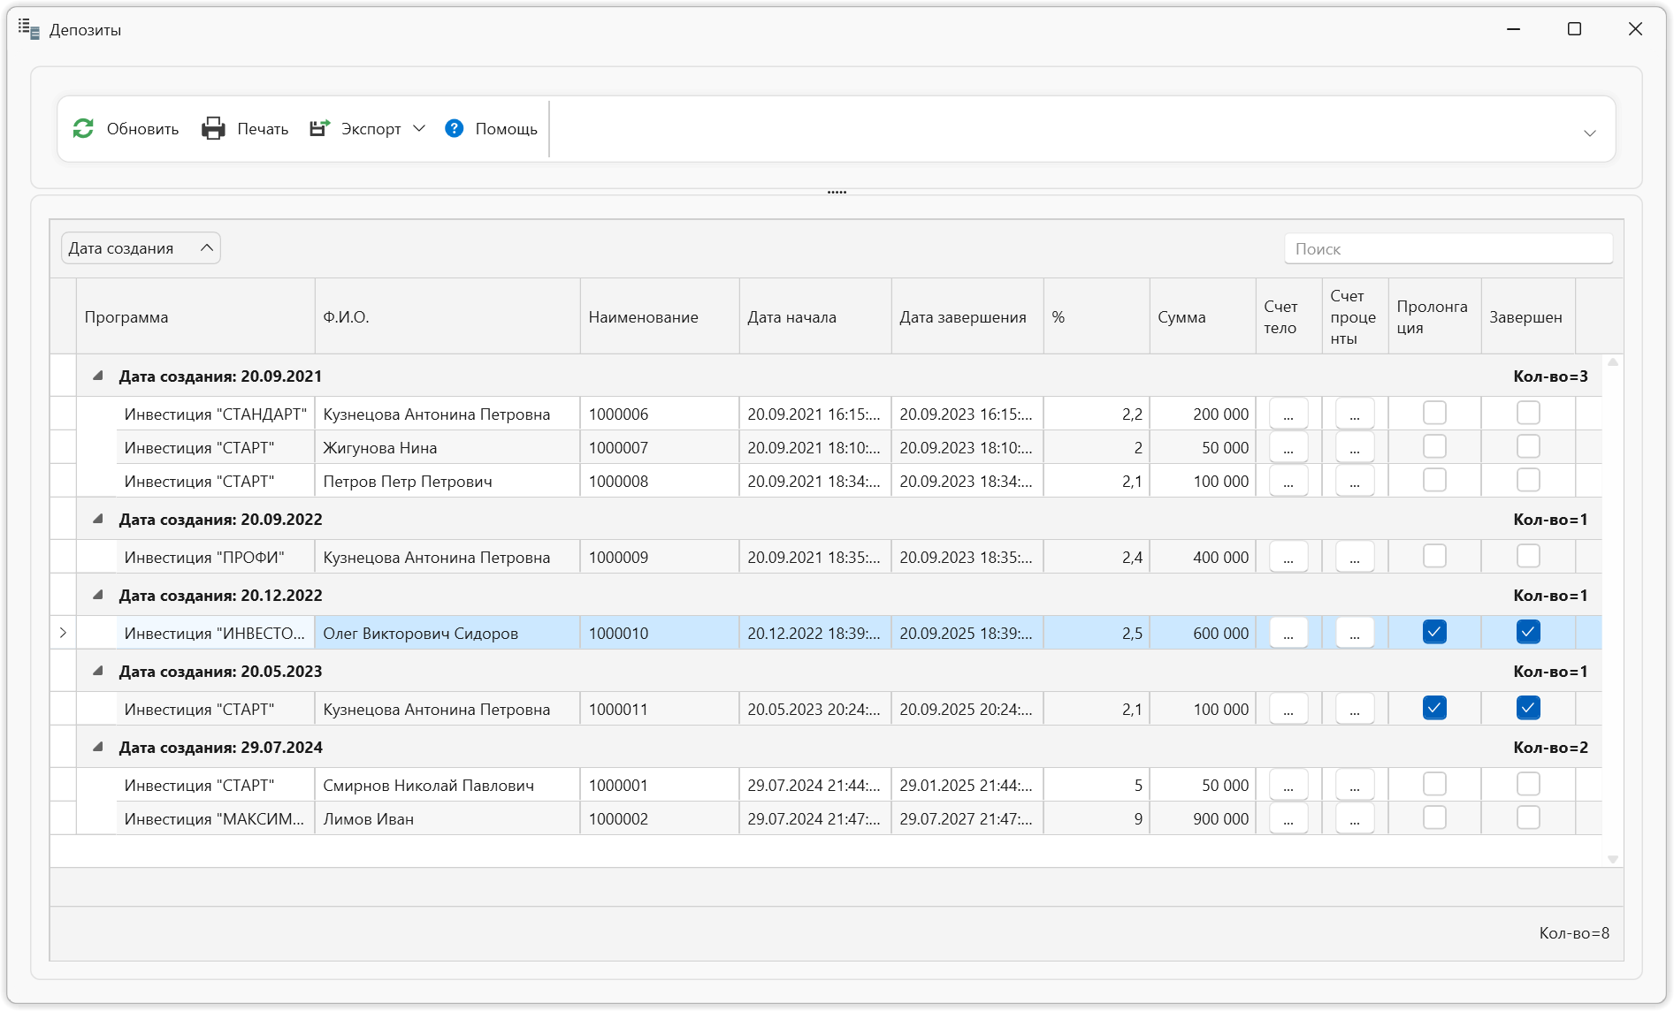This screenshot has width=1674, height=1011.
Task: Collapse group Дата создания: 29.07.2024
Action: pos(98,748)
